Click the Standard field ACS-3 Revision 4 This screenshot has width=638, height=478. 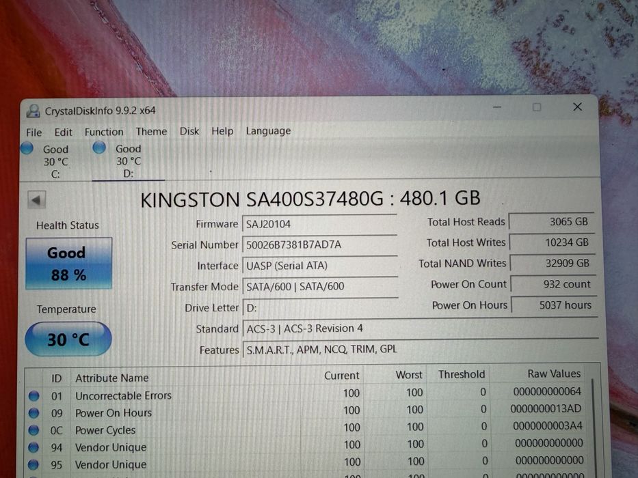pyautogui.click(x=421, y=328)
